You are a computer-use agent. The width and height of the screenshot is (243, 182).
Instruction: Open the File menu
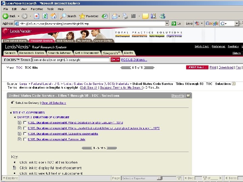tap(6, 9)
